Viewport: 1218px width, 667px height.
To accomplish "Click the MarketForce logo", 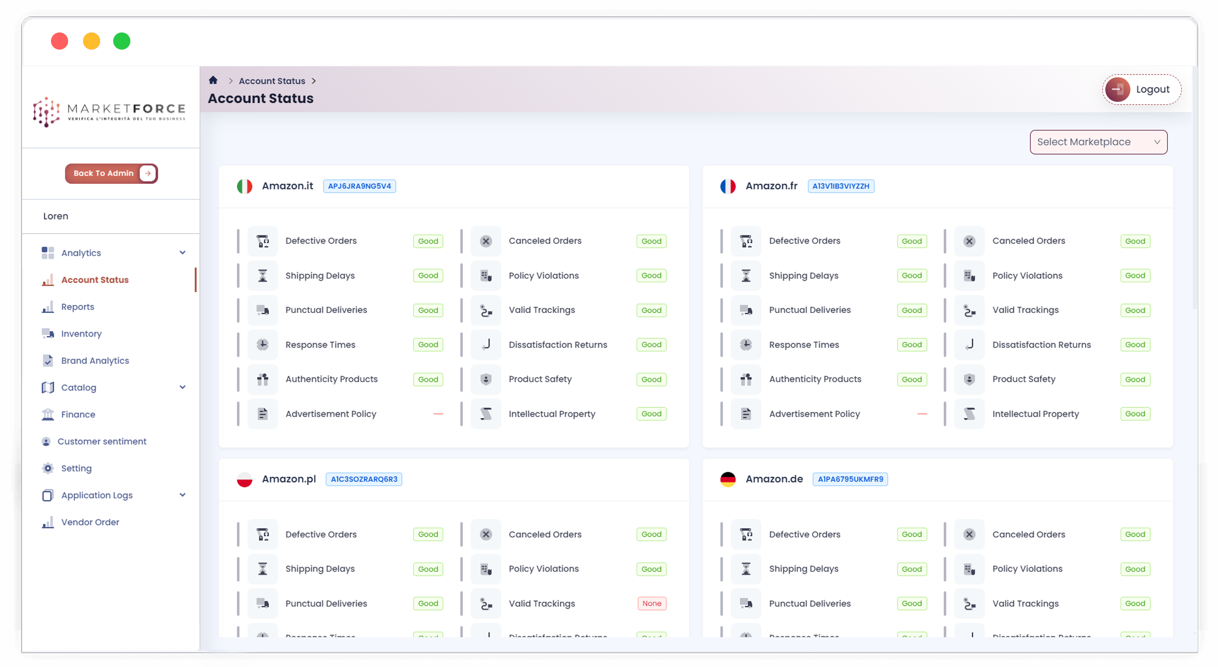I will point(109,112).
